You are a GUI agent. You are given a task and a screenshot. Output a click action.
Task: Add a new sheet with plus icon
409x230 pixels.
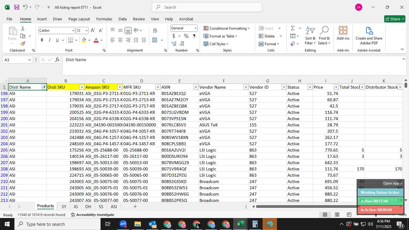135,207
